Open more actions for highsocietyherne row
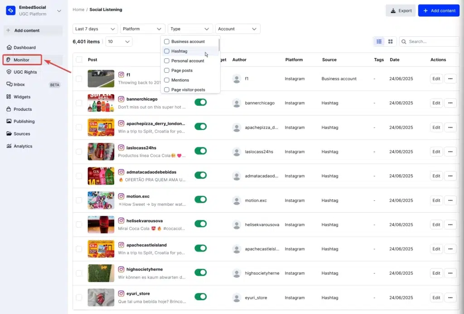Image resolution: width=464 pixels, height=314 pixels. (x=450, y=273)
